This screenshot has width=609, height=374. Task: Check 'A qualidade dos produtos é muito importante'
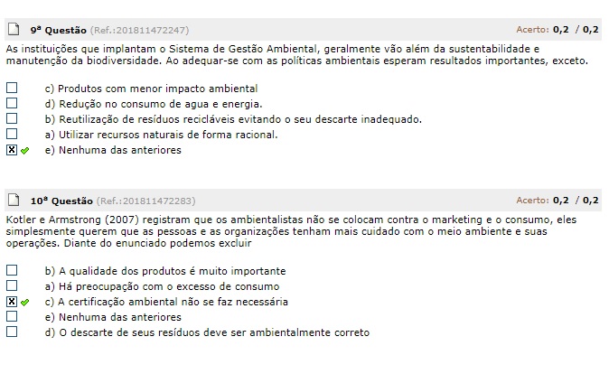pyautogui.click(x=12, y=270)
